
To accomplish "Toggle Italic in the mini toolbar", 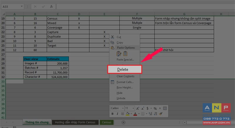I will click(x=117, y=114).
